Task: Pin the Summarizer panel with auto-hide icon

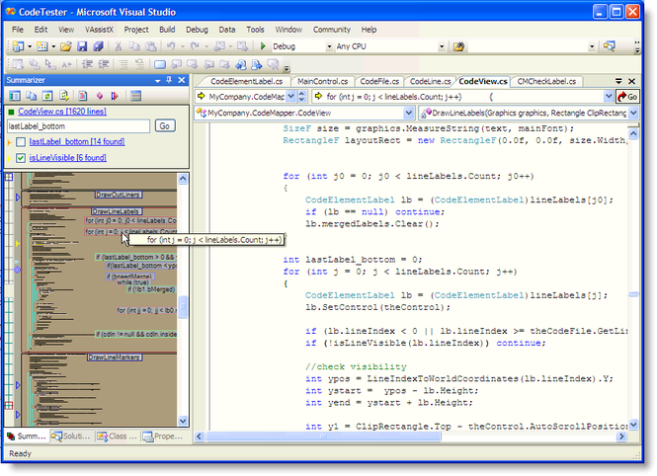Action: pos(169,80)
